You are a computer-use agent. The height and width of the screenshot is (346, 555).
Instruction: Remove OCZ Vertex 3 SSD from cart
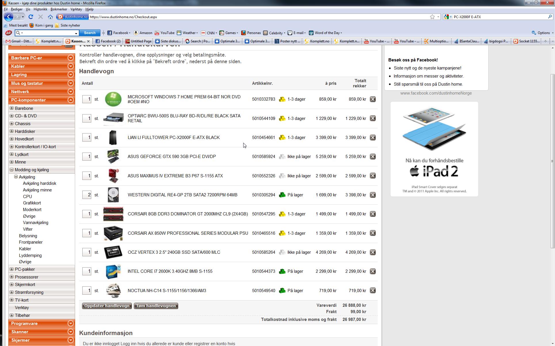coord(373,252)
